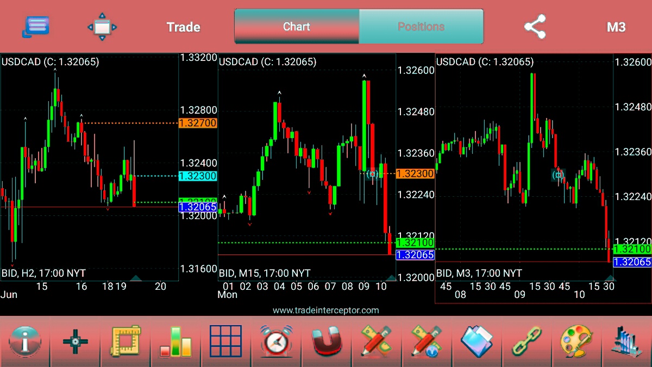Image resolution: width=652 pixels, height=367 pixels.
Task: Activate the crosshair cursor tool
Action: click(x=75, y=342)
